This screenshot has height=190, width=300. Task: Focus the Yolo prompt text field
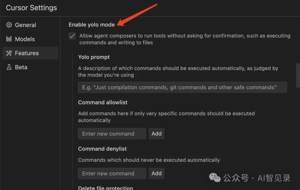point(182,87)
